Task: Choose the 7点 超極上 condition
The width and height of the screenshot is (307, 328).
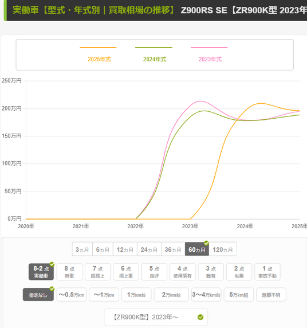Action: (x=97, y=272)
